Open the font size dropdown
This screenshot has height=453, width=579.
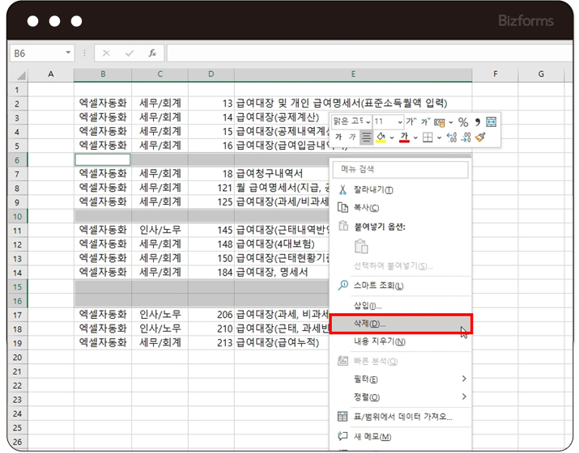click(x=399, y=122)
